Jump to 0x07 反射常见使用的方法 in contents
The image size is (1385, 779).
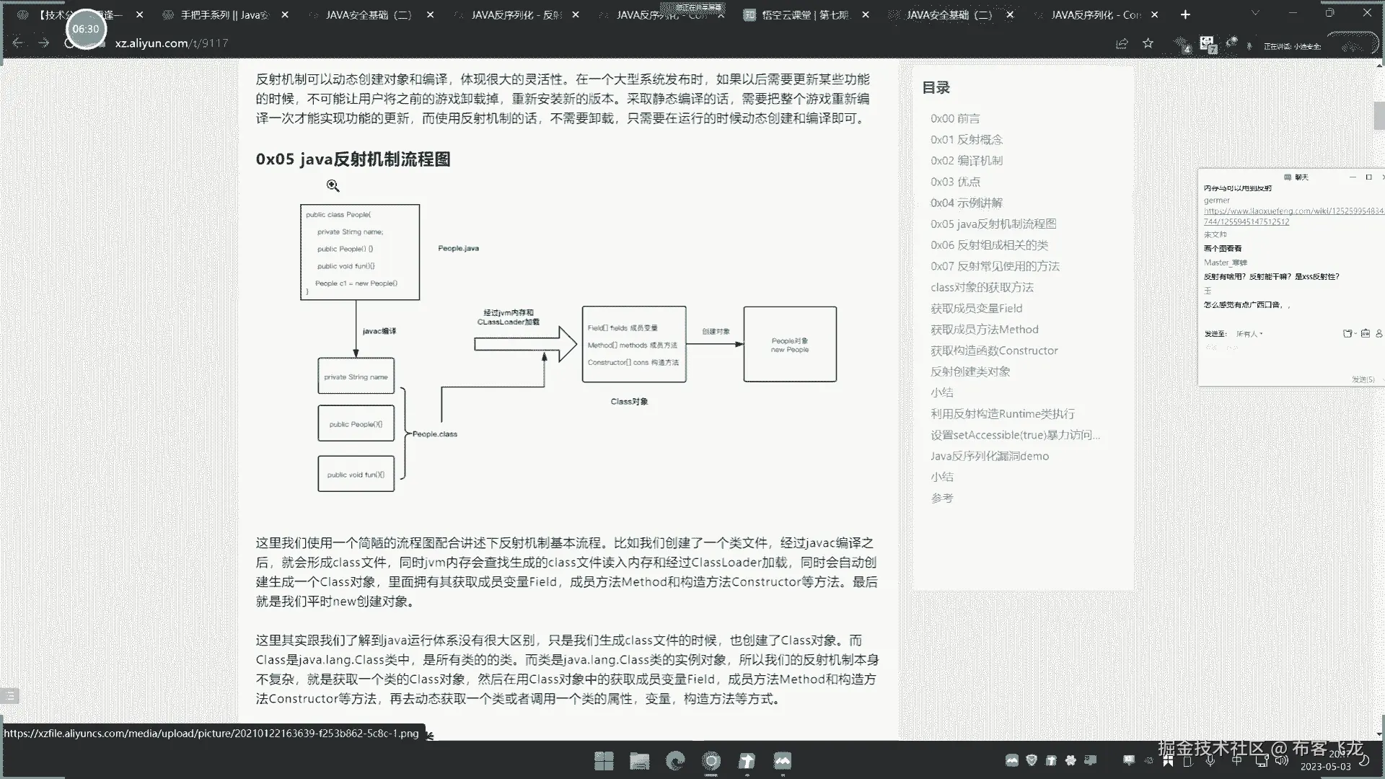click(995, 266)
